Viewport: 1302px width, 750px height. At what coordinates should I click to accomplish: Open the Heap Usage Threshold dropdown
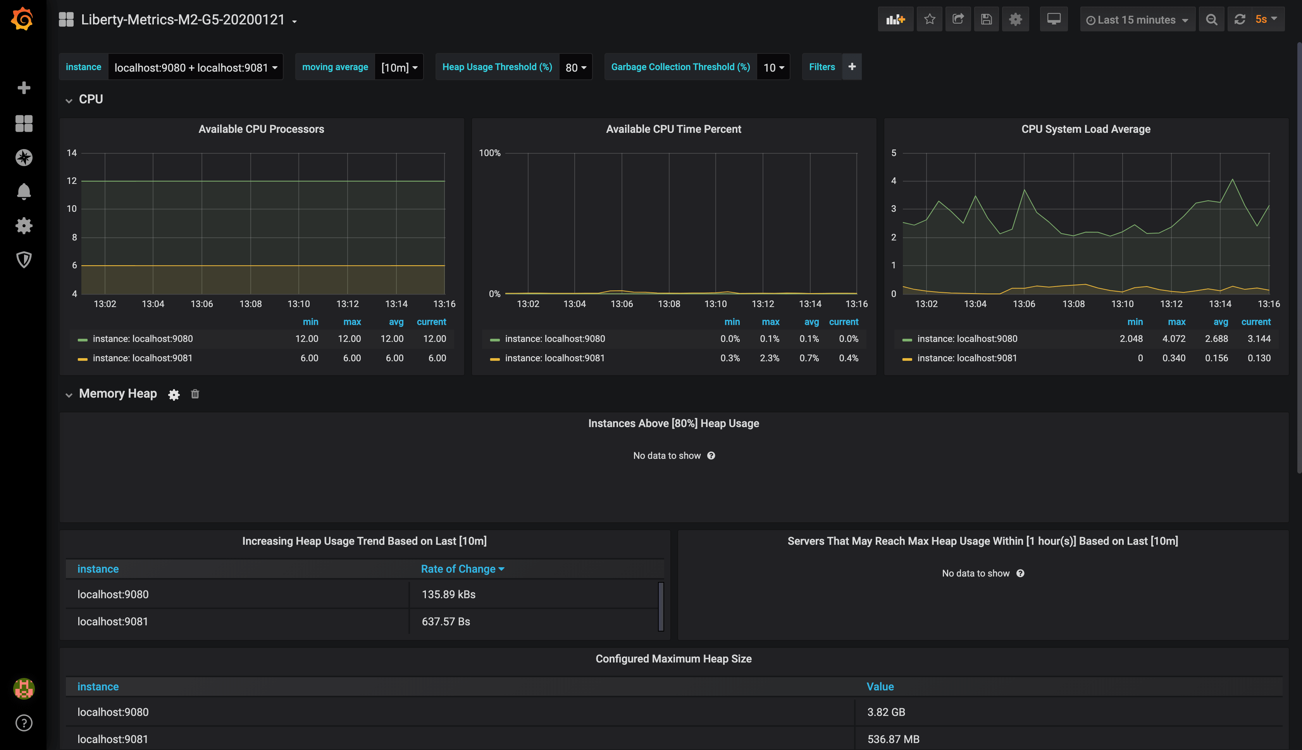[x=575, y=67]
